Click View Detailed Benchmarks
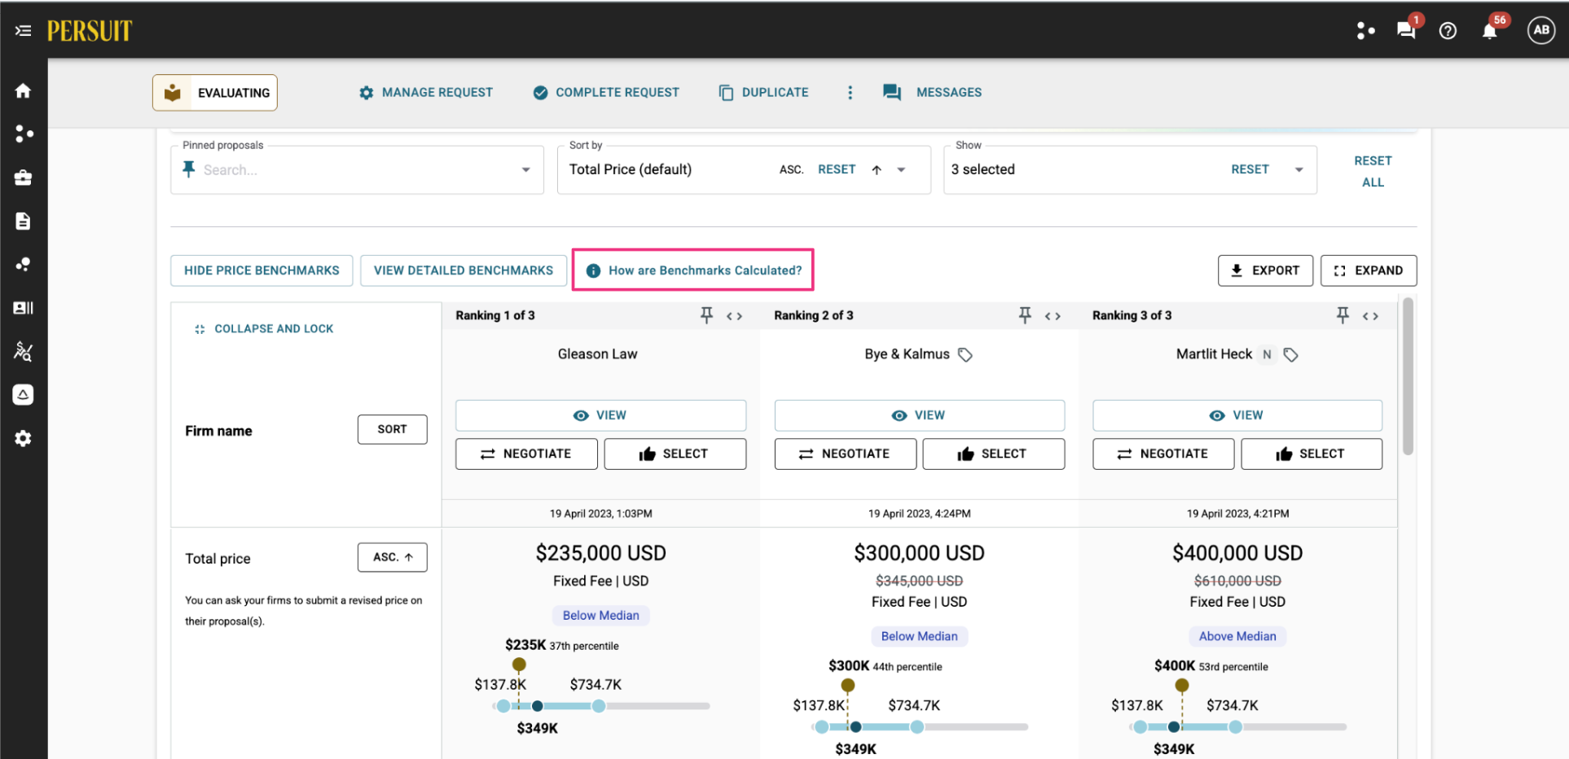The width and height of the screenshot is (1569, 759). click(464, 270)
